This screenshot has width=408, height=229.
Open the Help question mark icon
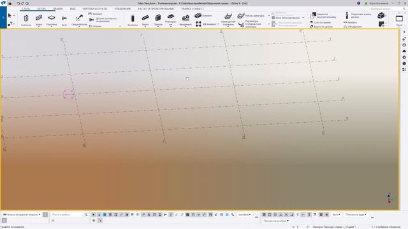click(358, 3)
